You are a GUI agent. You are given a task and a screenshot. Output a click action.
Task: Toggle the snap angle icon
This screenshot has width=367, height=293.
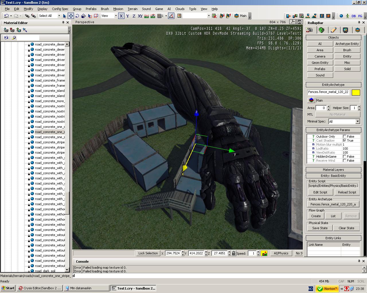tap(171, 16)
